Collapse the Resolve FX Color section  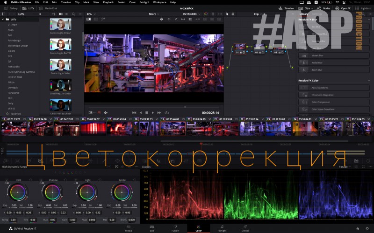coord(369,81)
